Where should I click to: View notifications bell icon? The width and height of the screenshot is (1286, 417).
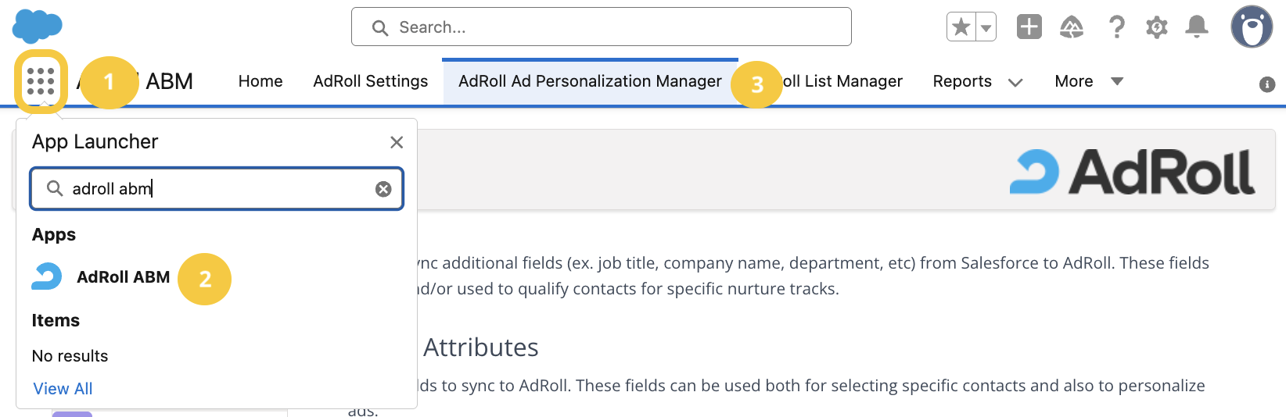pos(1196,27)
